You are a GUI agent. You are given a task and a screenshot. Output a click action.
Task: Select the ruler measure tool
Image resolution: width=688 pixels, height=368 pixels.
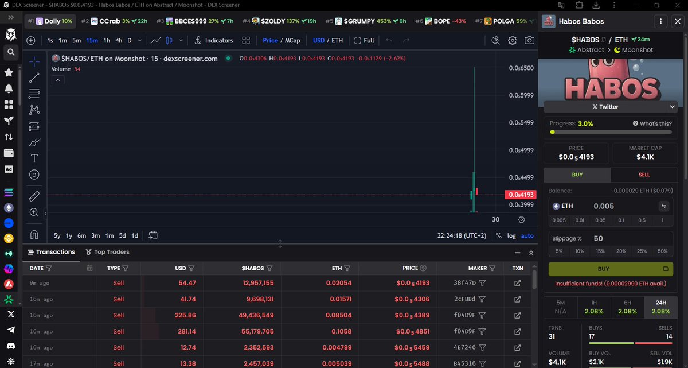coord(34,196)
